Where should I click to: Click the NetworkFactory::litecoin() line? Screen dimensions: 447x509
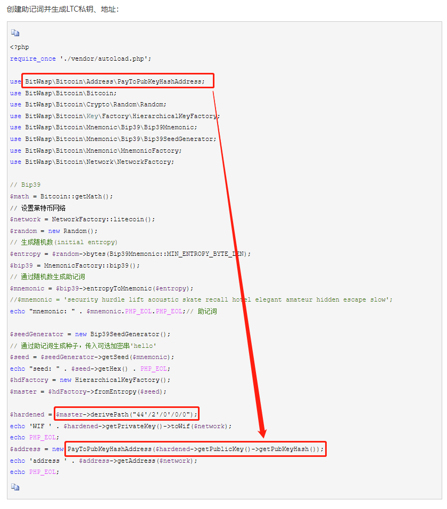82,220
